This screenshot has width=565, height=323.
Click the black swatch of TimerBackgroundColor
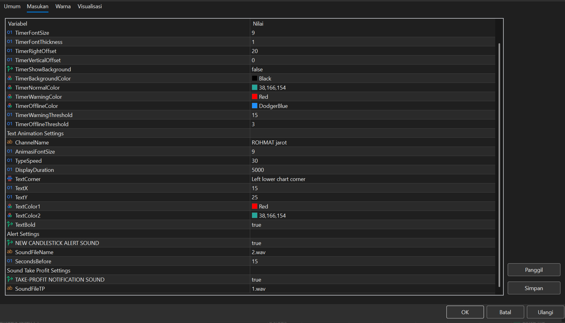coord(254,78)
